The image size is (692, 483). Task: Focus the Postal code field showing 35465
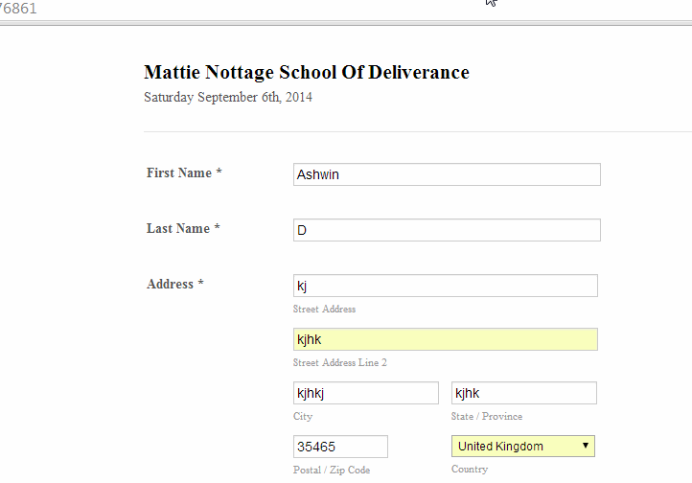pos(340,447)
